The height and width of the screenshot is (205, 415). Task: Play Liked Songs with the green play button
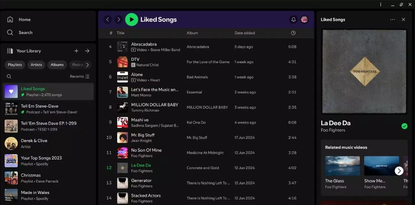click(x=132, y=19)
